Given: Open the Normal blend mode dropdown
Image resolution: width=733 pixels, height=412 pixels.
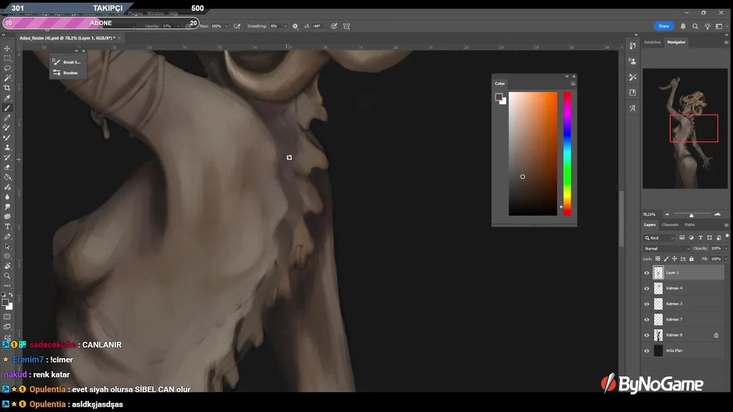Looking at the screenshot, I should tap(667, 248).
